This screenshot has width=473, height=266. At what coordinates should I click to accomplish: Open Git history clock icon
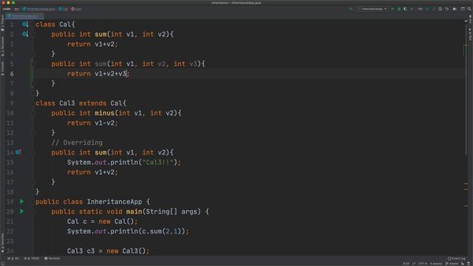(x=440, y=9)
